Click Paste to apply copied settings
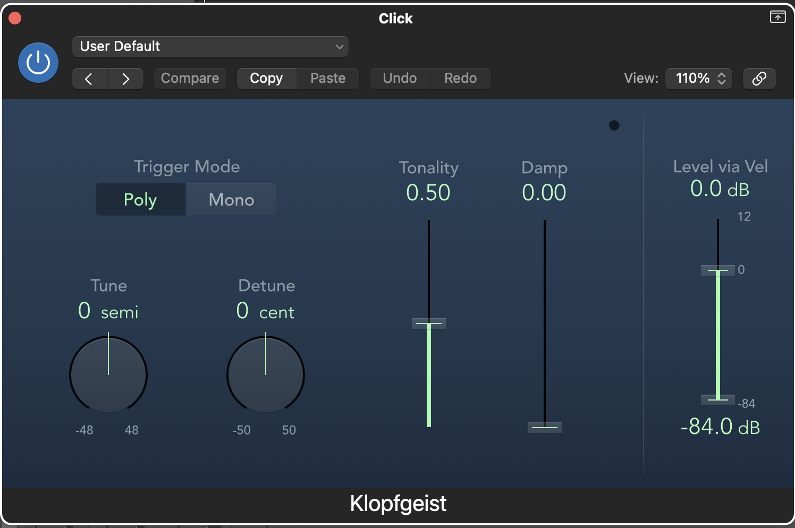795x528 pixels. point(328,79)
